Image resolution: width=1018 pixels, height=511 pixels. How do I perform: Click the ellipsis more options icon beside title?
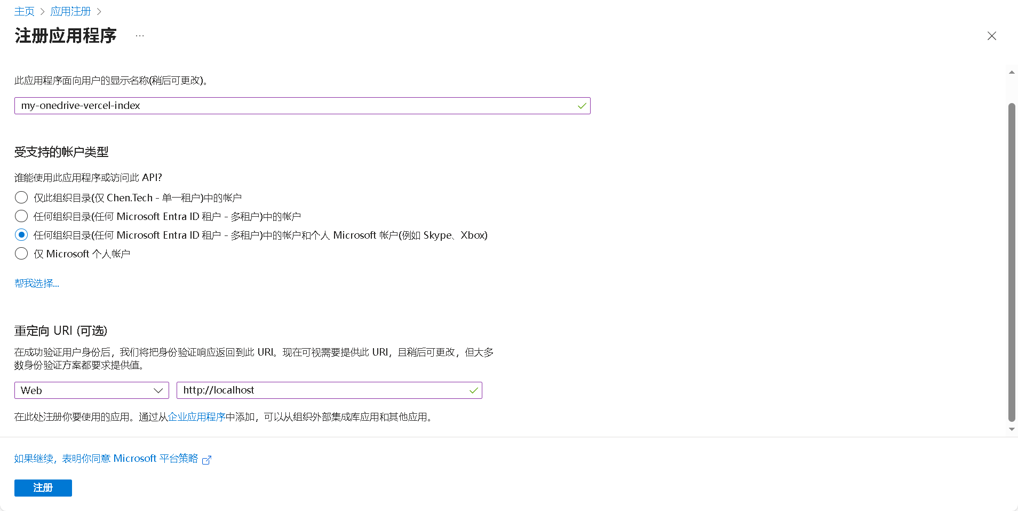pos(140,36)
